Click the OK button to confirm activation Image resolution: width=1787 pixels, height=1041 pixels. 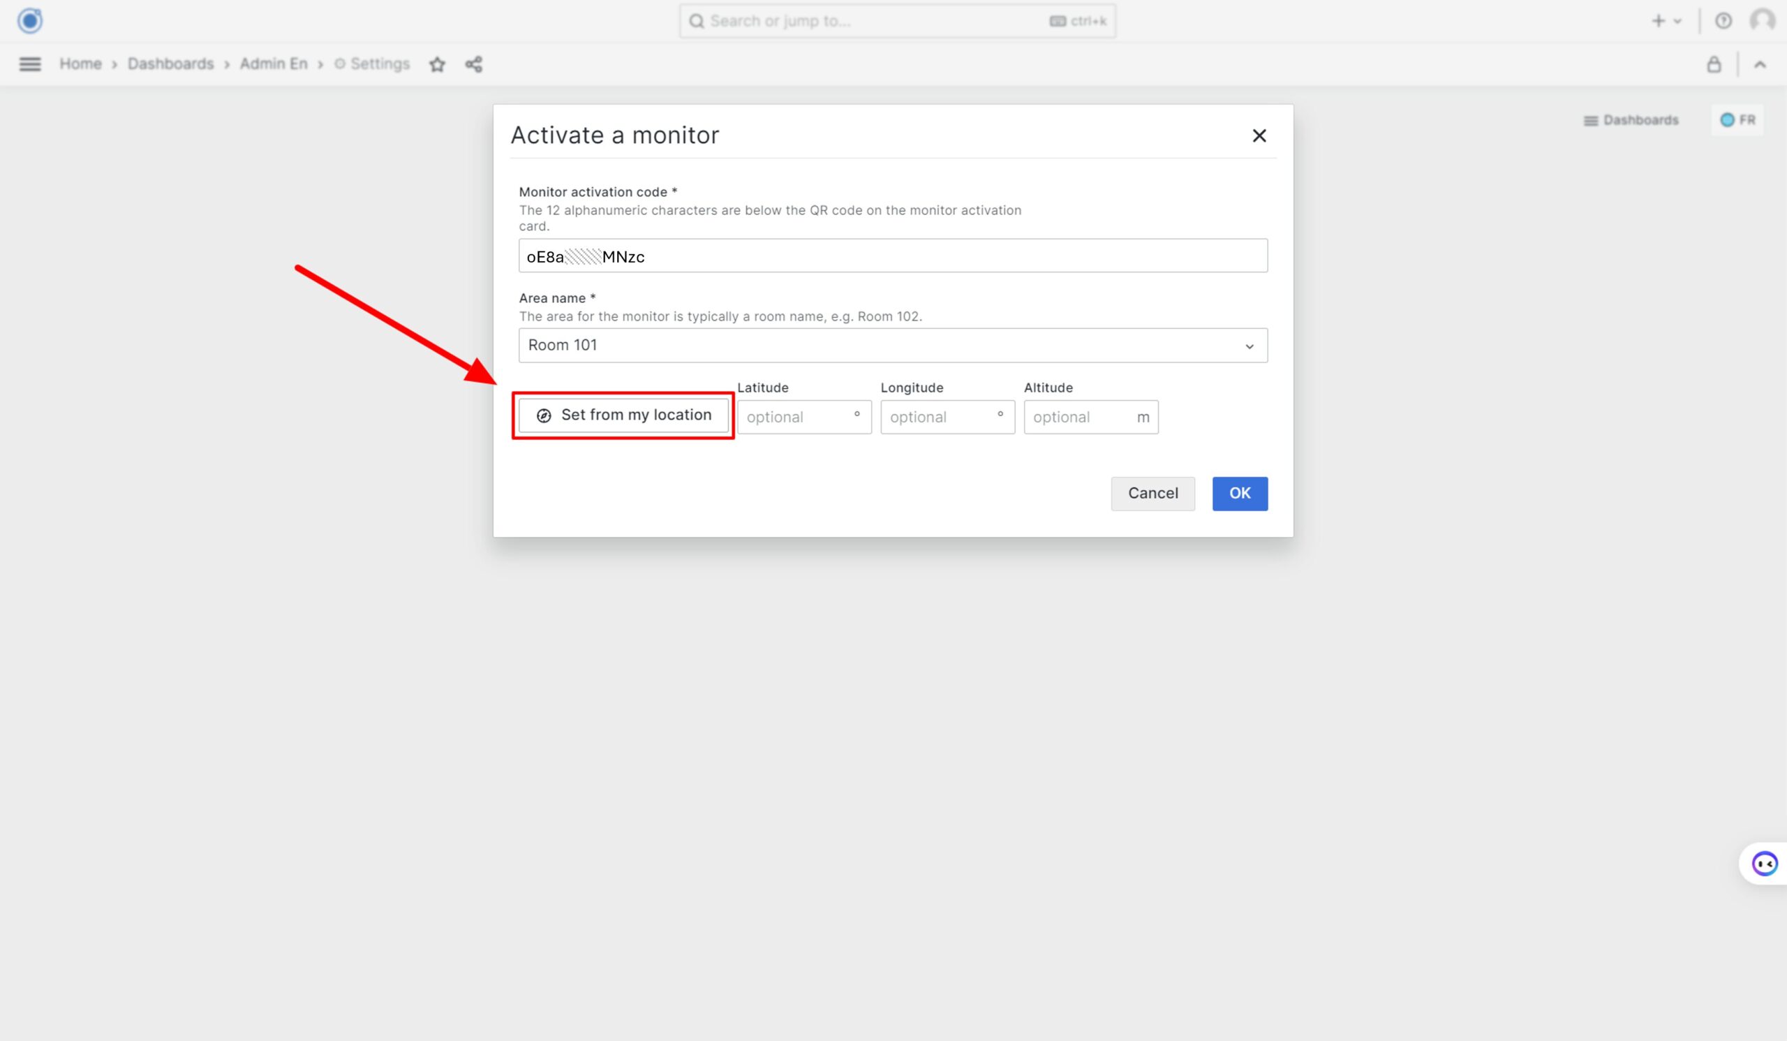point(1240,493)
